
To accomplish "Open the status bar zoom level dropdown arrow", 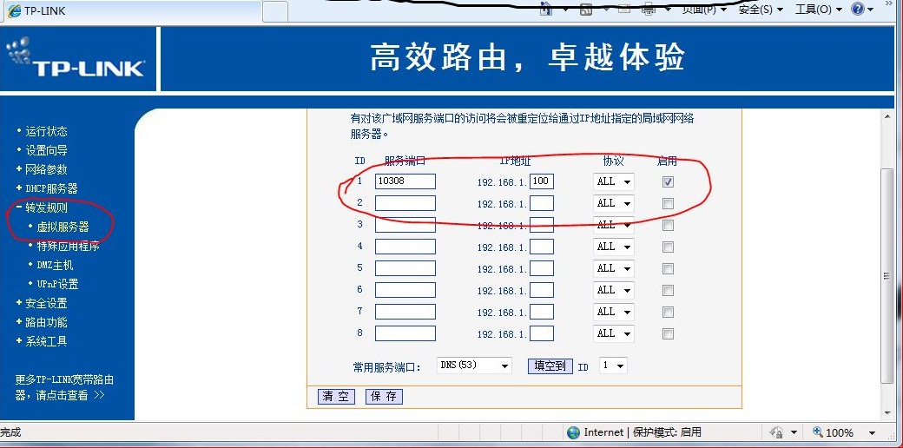I will [872, 433].
